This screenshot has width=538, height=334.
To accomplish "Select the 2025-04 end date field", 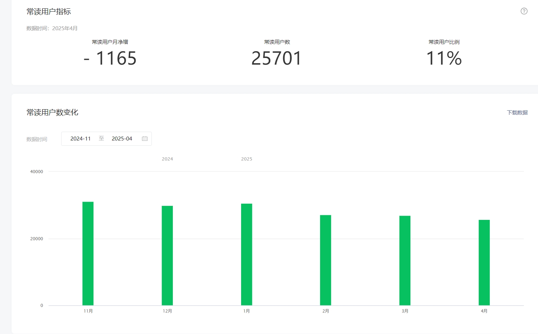I will [x=122, y=139].
